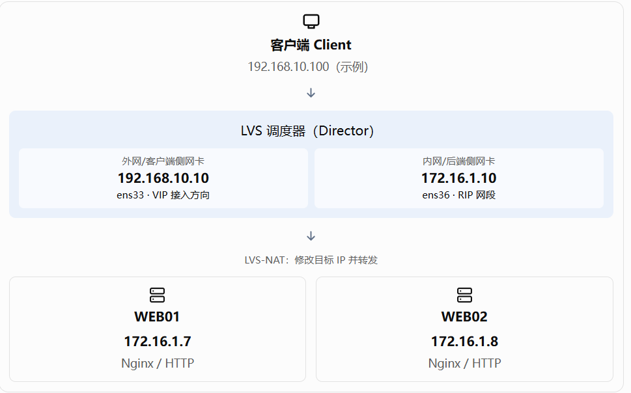Click the WEB02 server icon
Viewport: 631px width, 393px height.
(464, 295)
